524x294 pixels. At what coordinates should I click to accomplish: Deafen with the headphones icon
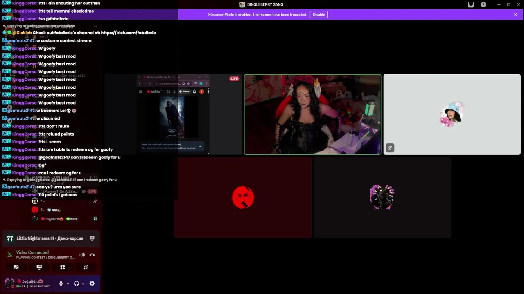77,283
